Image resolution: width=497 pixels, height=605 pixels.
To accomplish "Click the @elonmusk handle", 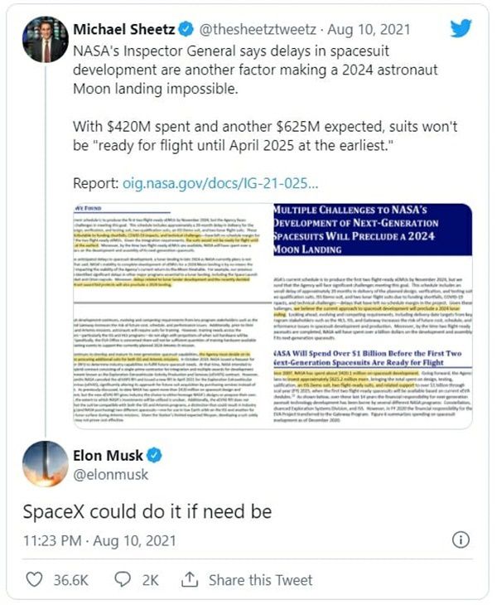I will coord(109,476).
